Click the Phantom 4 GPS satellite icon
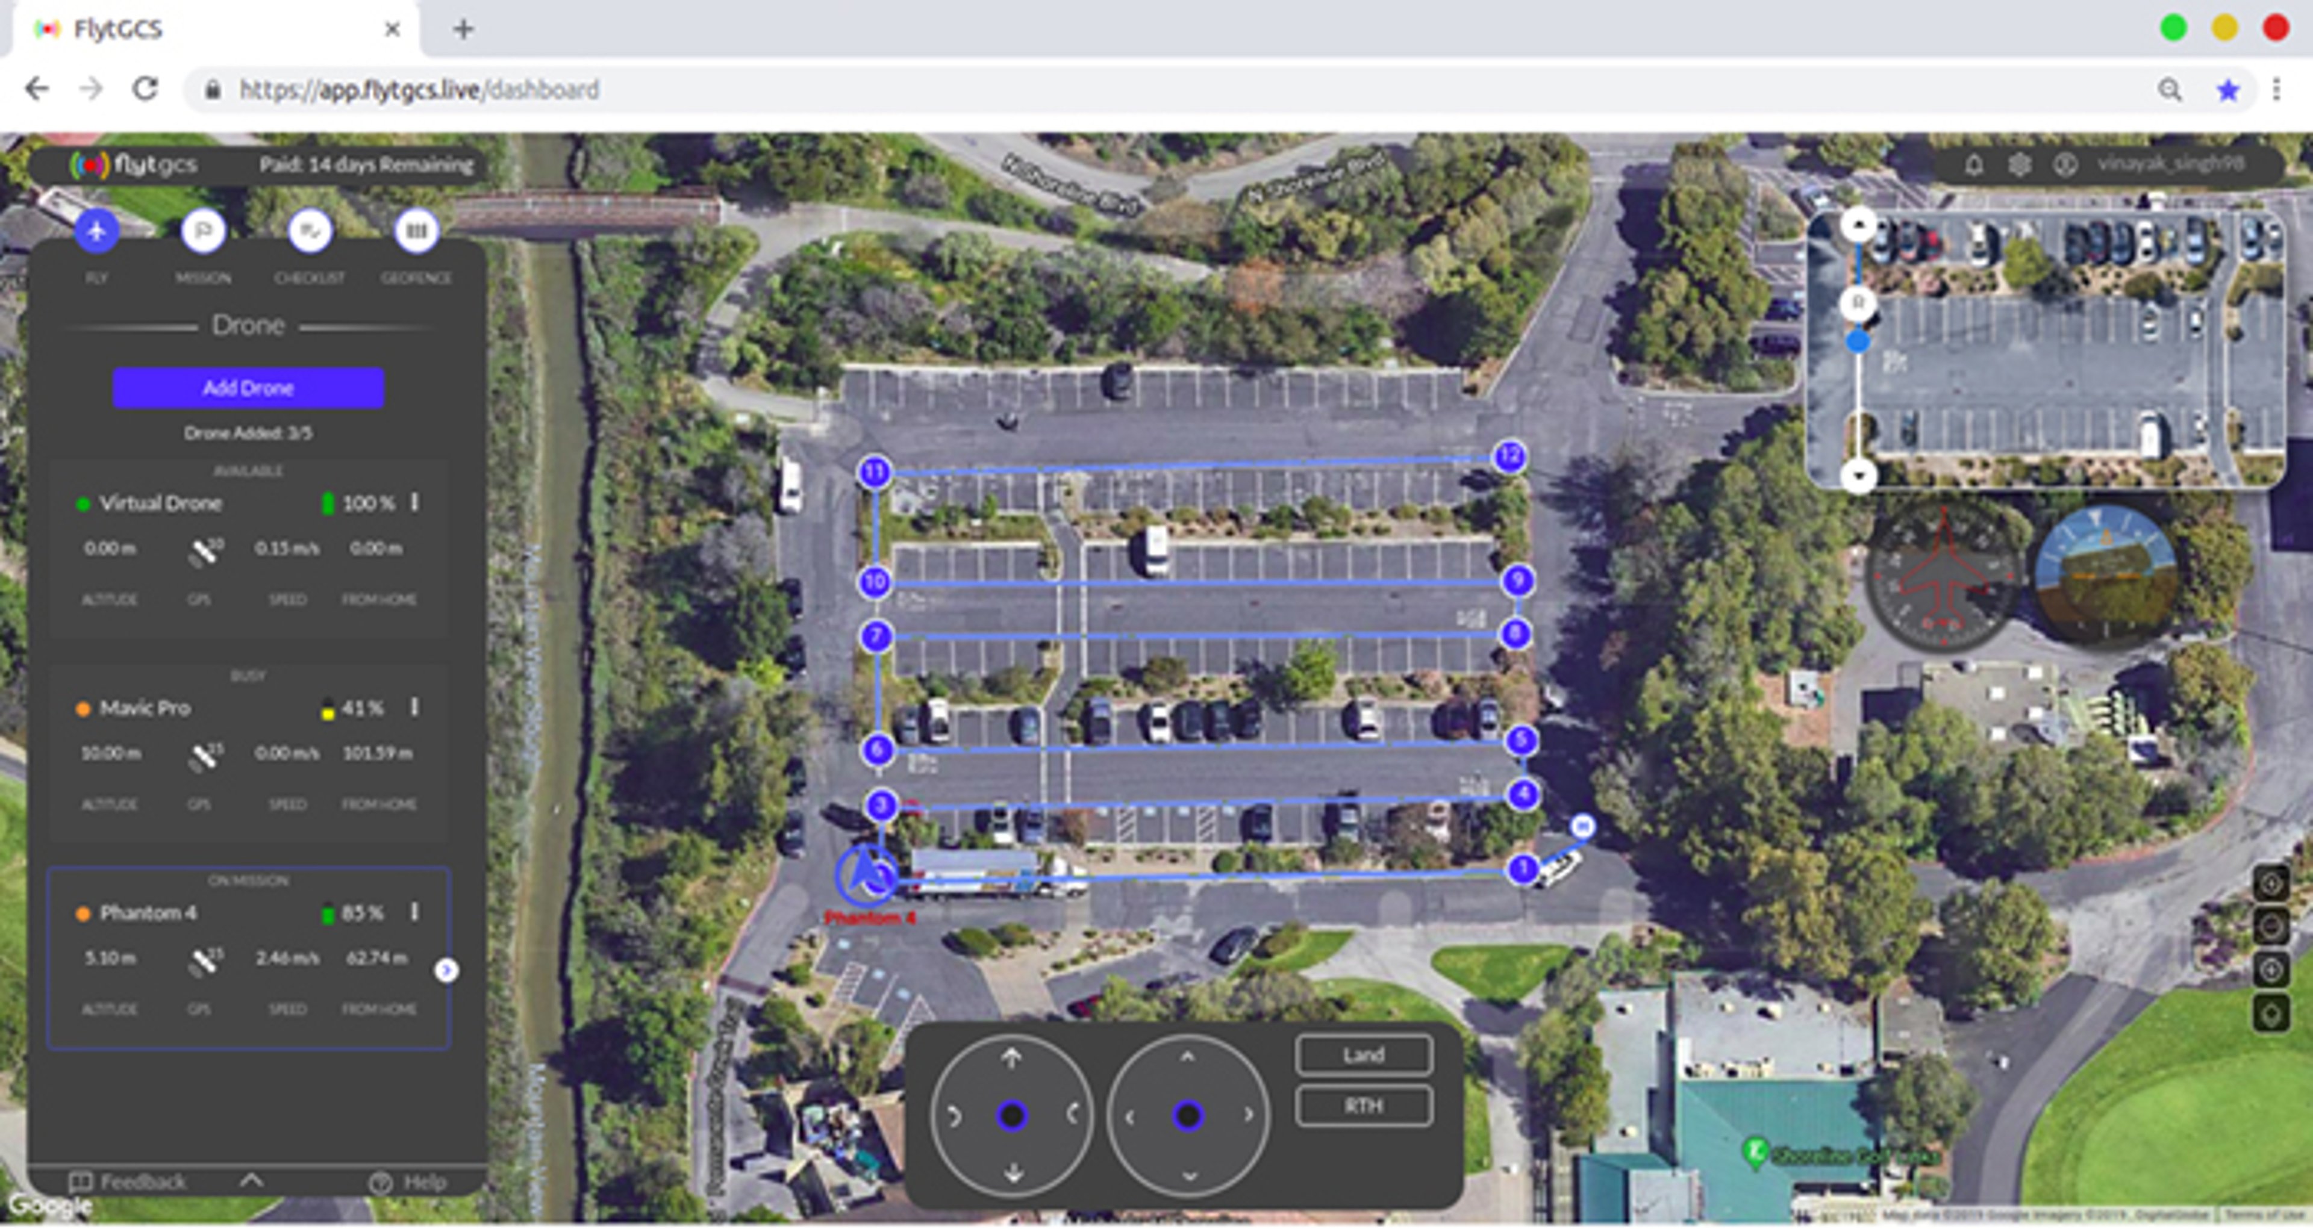This screenshot has width=2313, height=1229. point(205,960)
